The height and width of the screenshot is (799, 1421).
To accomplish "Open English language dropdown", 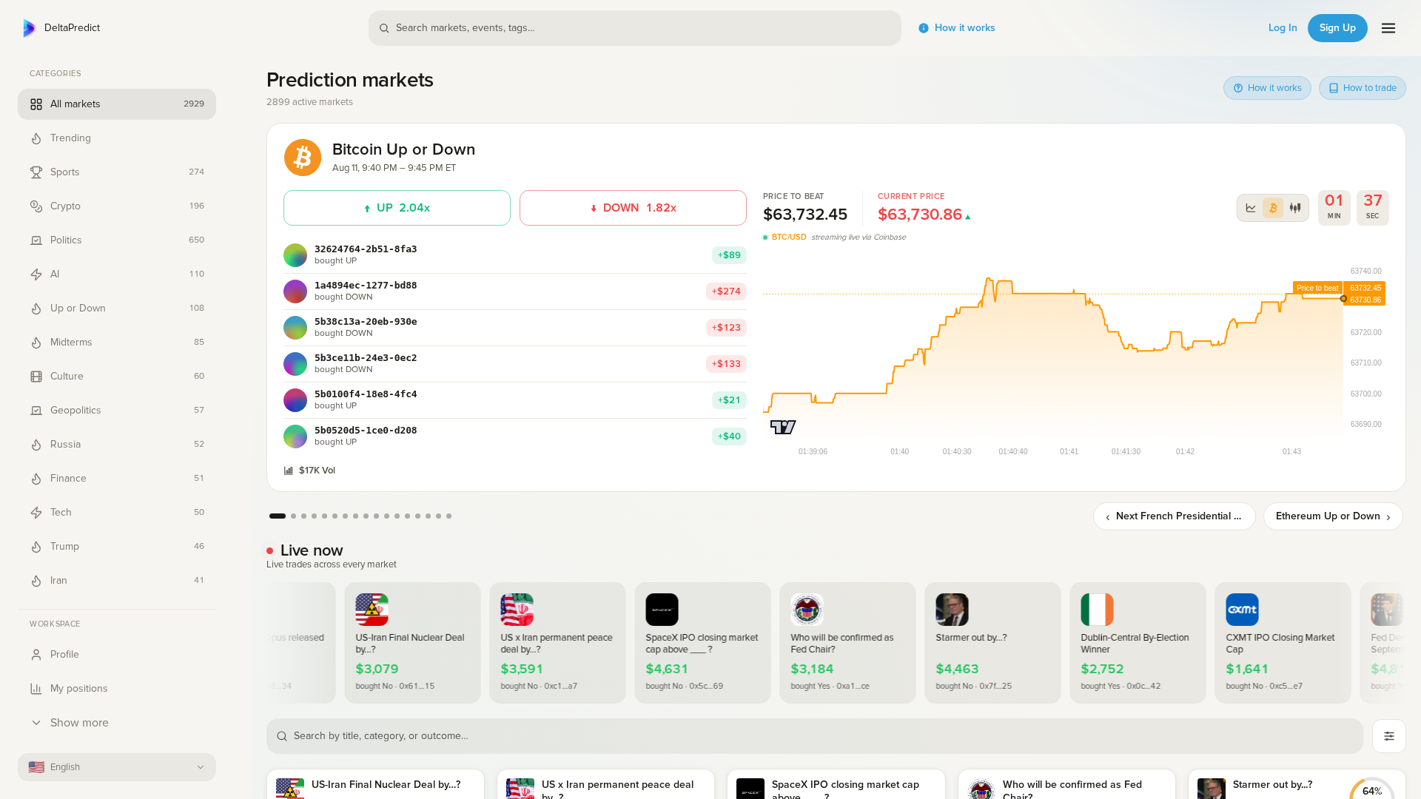I will pyautogui.click(x=117, y=767).
